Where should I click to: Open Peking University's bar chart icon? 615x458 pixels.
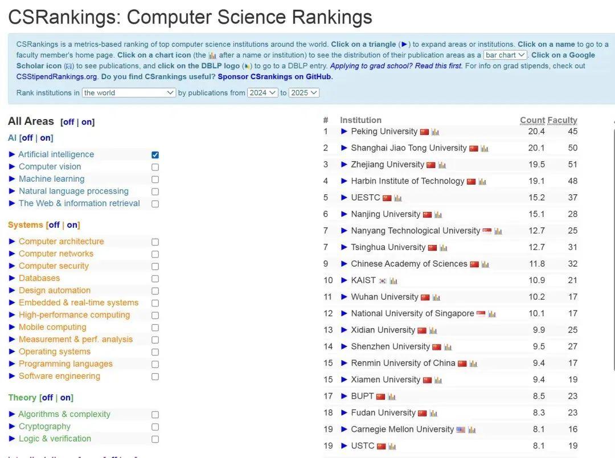pyautogui.click(x=435, y=132)
